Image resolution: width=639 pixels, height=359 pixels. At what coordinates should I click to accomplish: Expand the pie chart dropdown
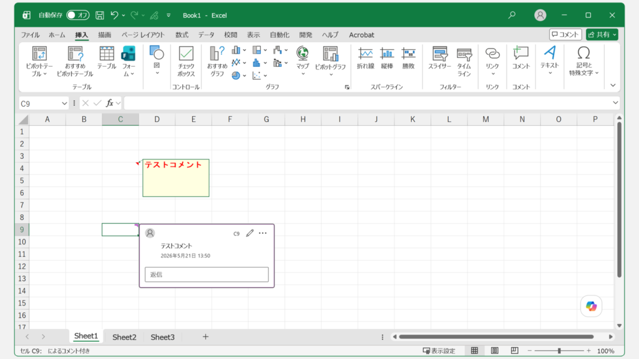click(x=245, y=75)
